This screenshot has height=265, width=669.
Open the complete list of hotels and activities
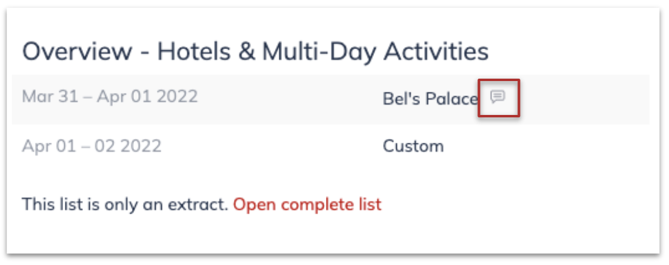[x=307, y=204]
